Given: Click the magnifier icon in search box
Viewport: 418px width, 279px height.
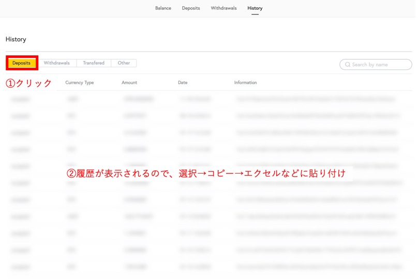Looking at the screenshot, I should (347, 65).
